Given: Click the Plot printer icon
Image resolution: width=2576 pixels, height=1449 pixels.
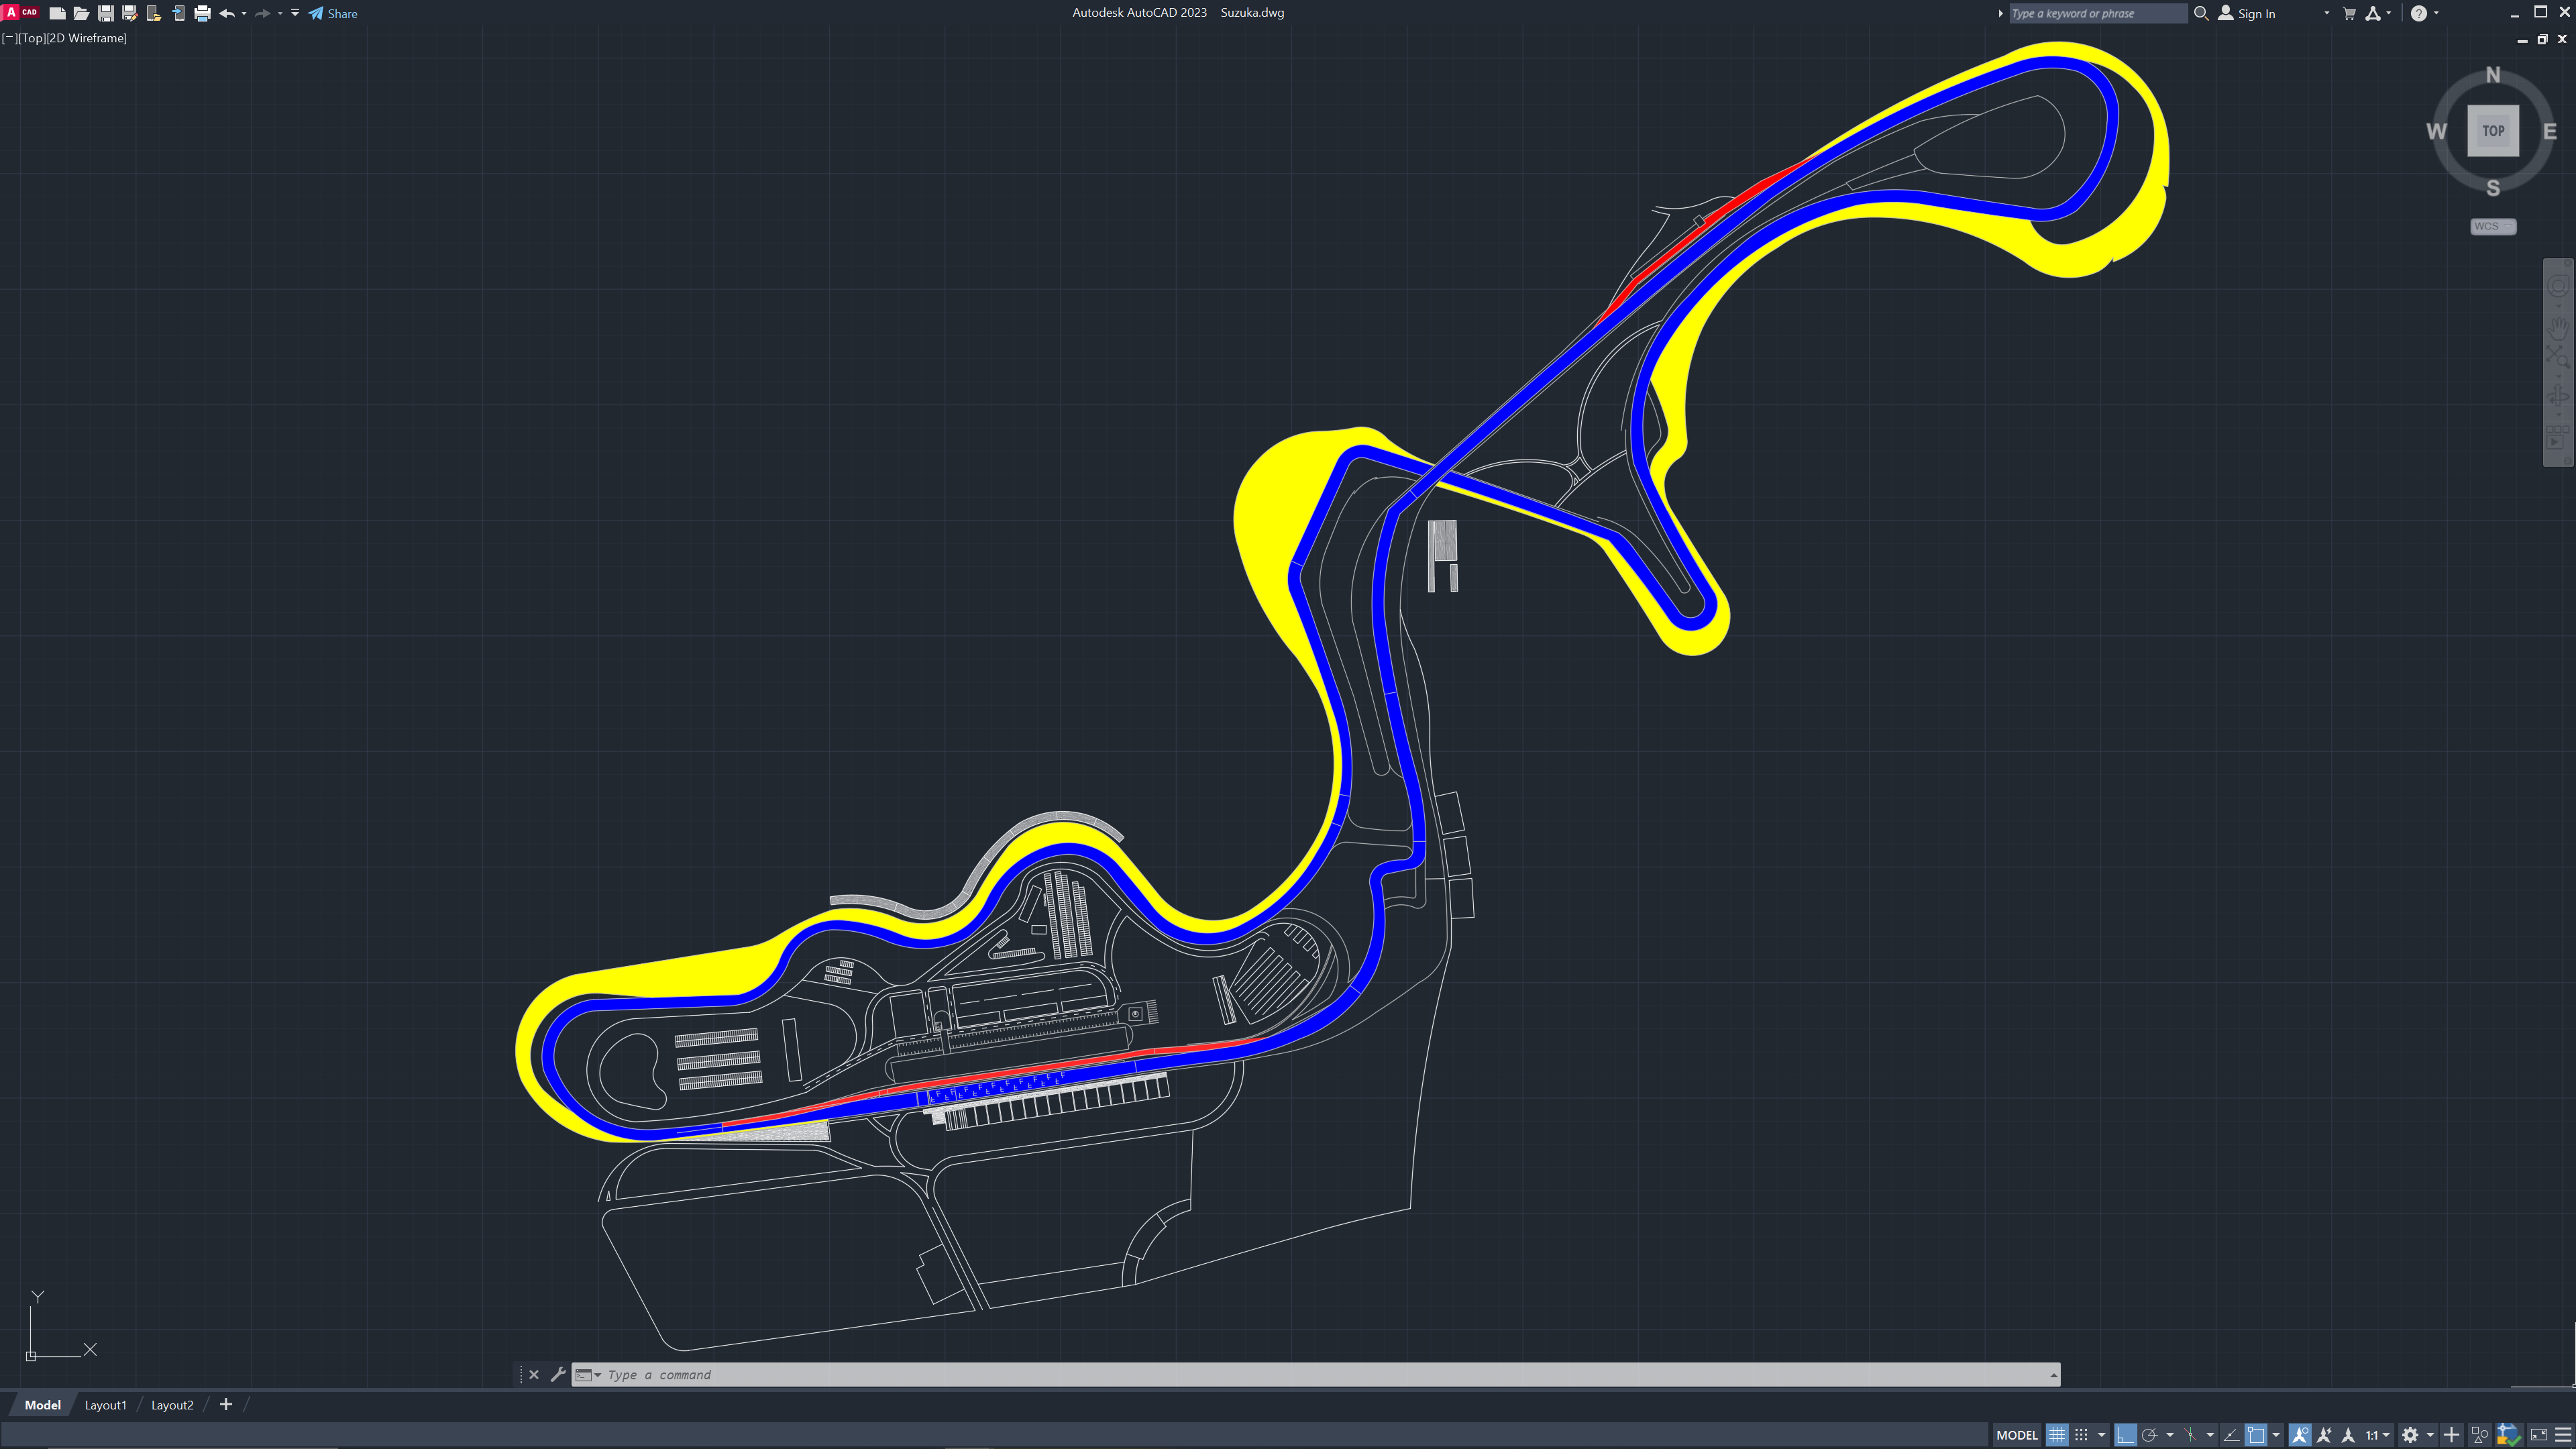Looking at the screenshot, I should coord(202,14).
